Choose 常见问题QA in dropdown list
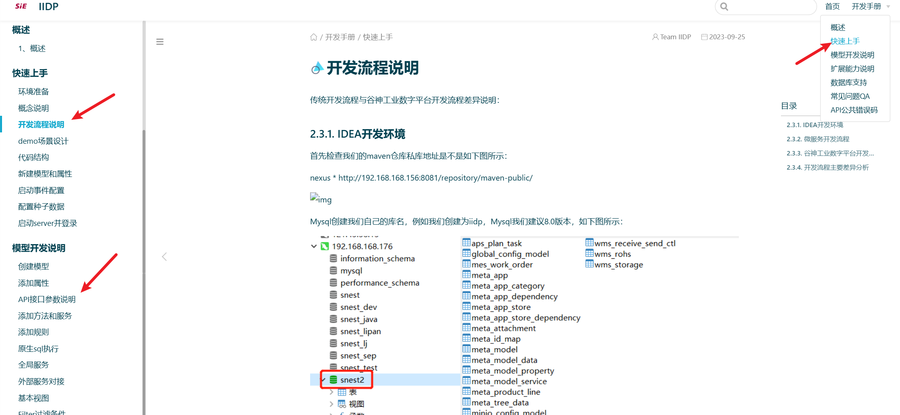The image size is (900, 415). click(850, 96)
